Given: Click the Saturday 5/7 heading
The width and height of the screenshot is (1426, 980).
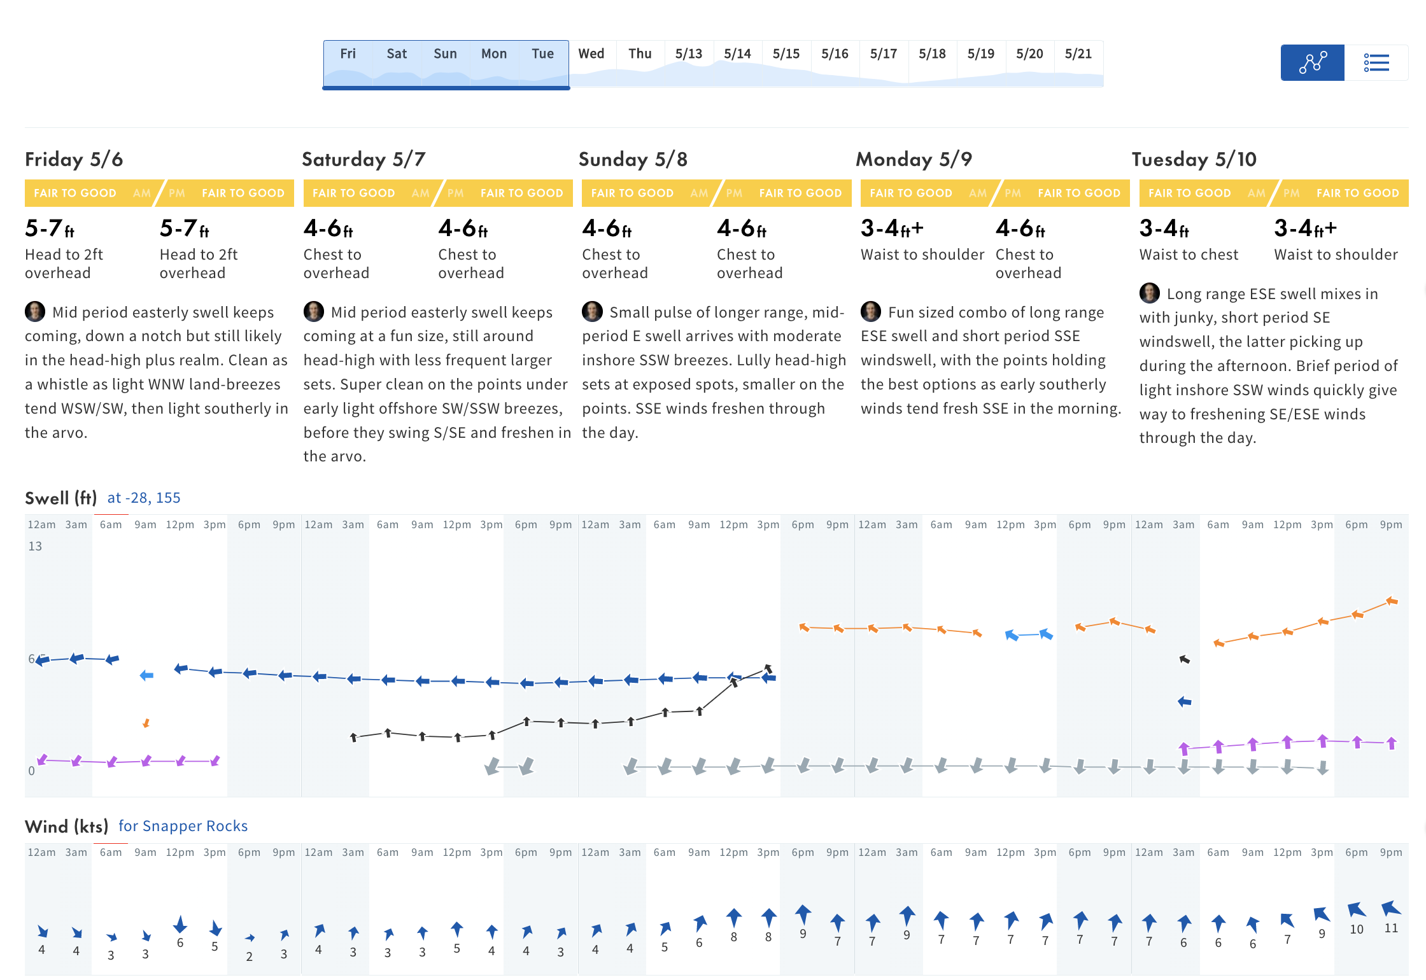Looking at the screenshot, I should coord(364,159).
